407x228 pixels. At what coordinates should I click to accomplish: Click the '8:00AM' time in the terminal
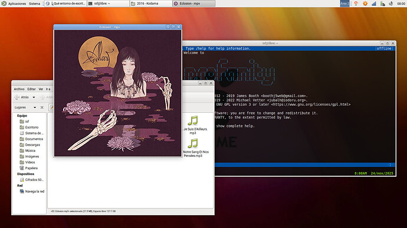coord(360,173)
